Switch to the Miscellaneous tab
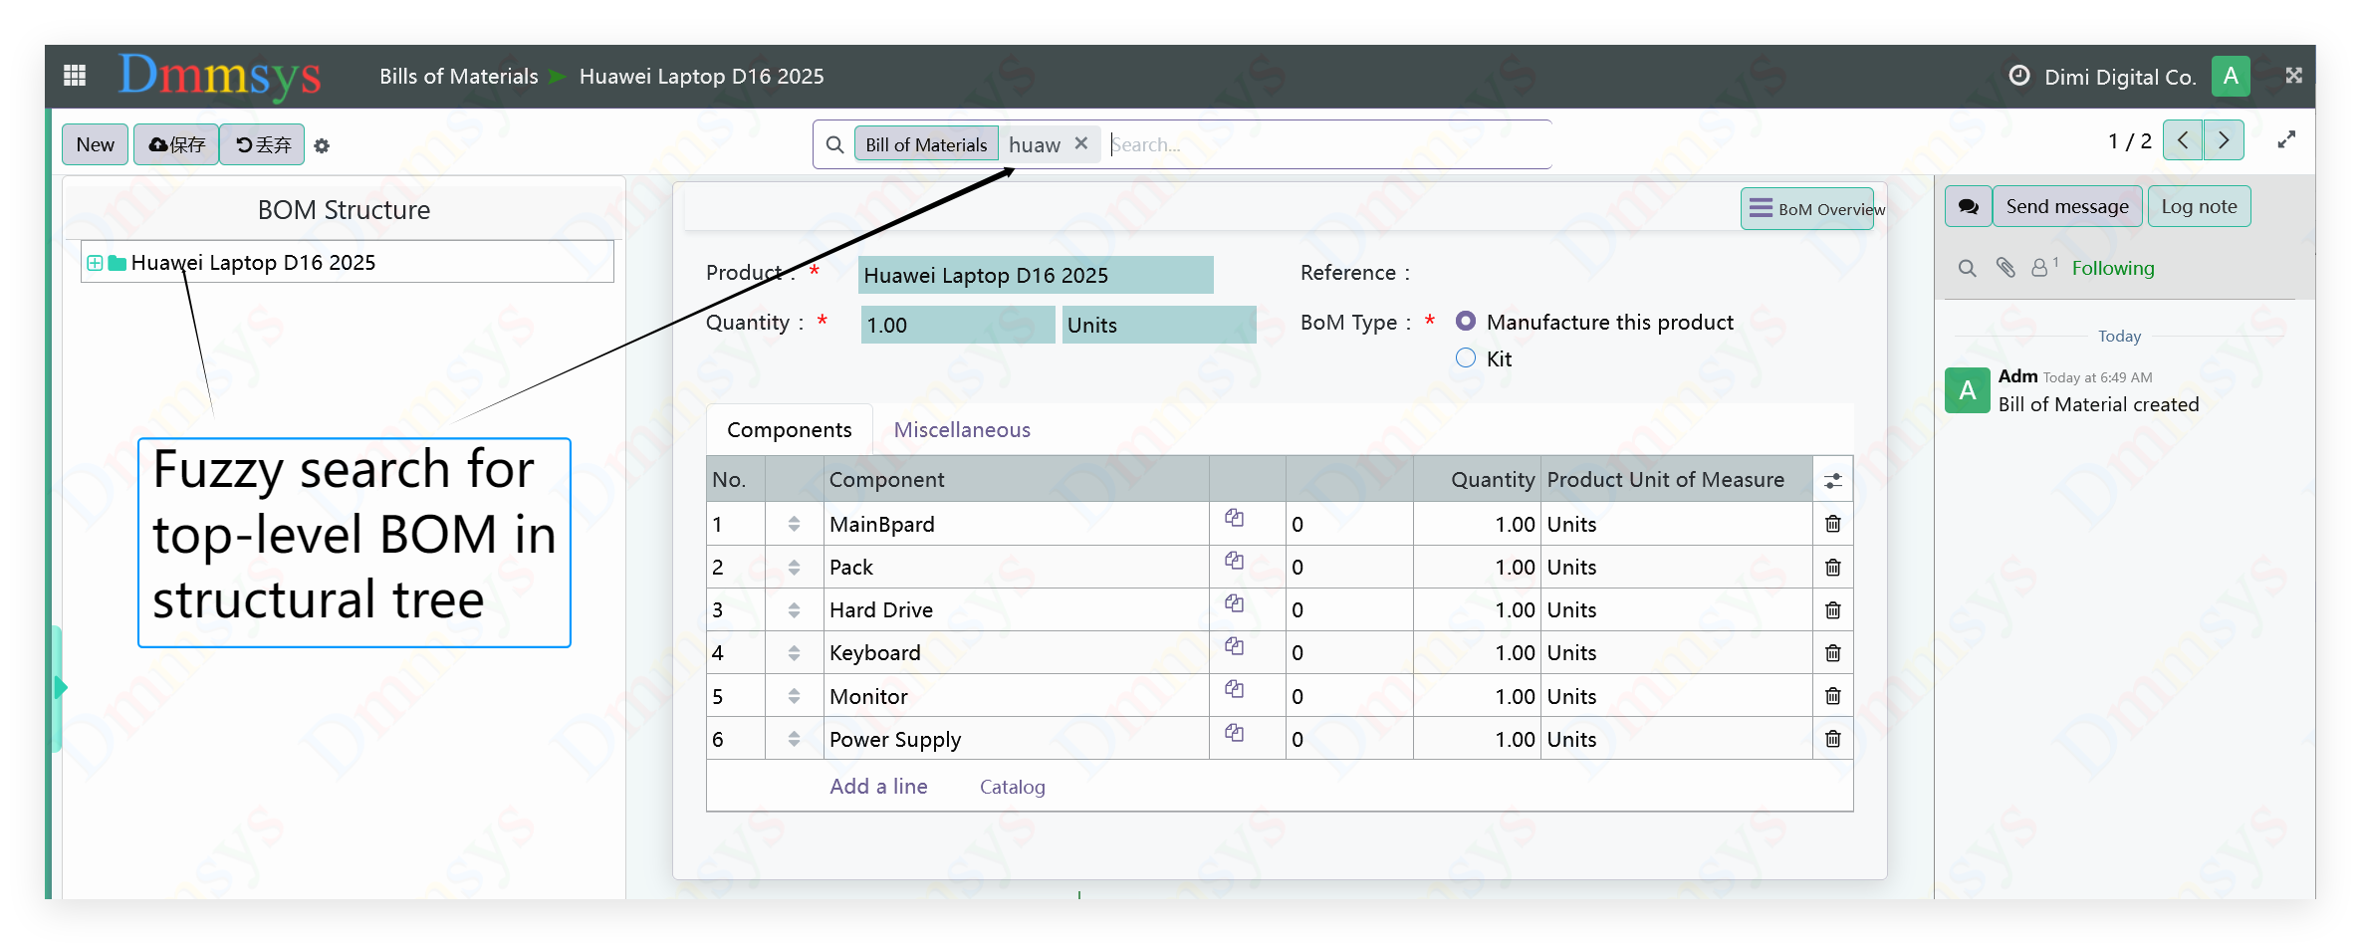This screenshot has width=2361, height=944. (x=962, y=430)
